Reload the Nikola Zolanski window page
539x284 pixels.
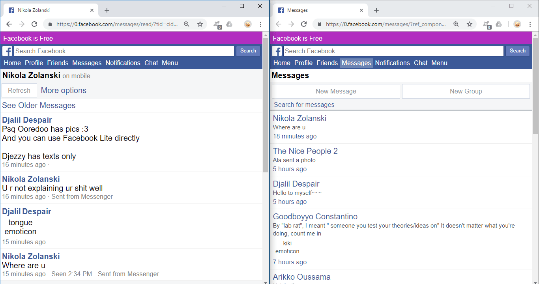pyautogui.click(x=34, y=24)
